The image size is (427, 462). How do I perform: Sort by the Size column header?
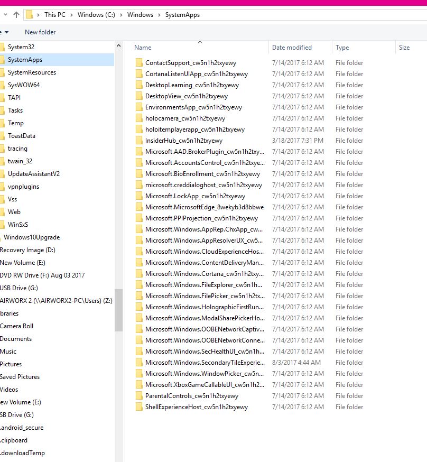[404, 48]
